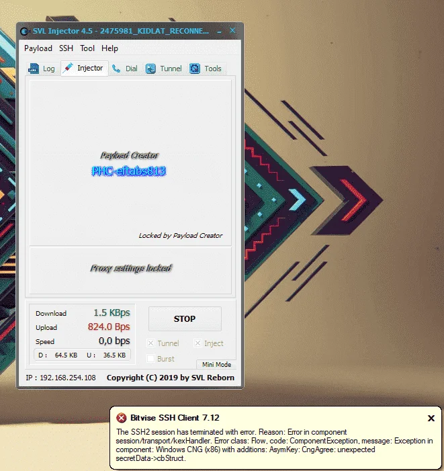The image size is (444, 471).
Task: Click the IP address 192.168.254.108
Action: pyautogui.click(x=68, y=378)
